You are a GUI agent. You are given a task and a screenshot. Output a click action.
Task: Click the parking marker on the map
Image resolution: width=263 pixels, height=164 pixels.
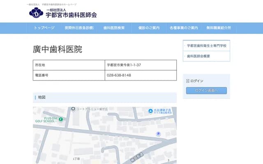(x=158, y=134)
